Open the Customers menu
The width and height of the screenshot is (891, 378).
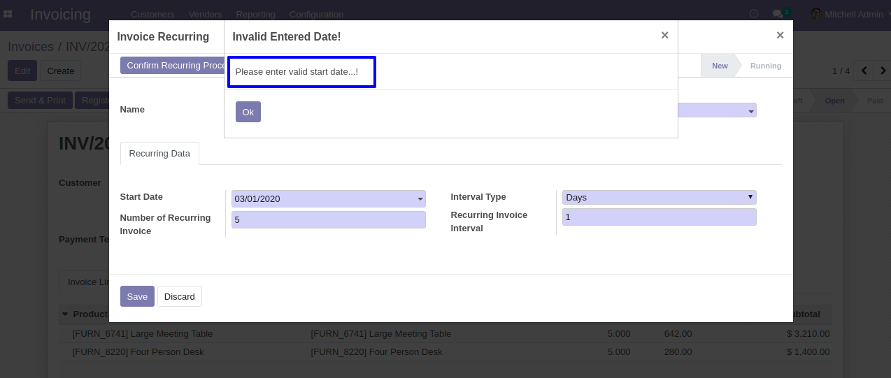(x=152, y=14)
